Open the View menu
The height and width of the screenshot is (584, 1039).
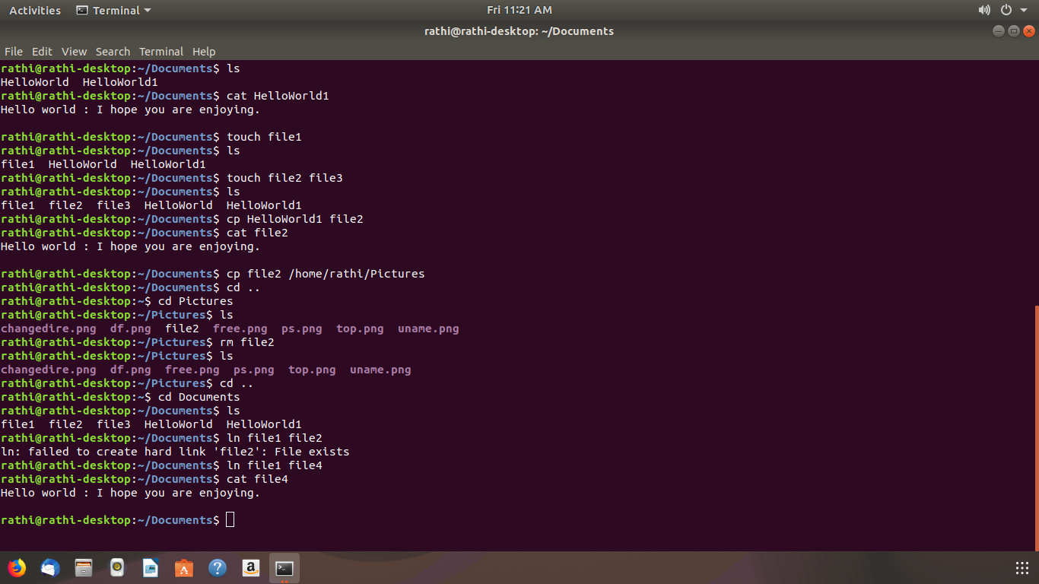74,52
